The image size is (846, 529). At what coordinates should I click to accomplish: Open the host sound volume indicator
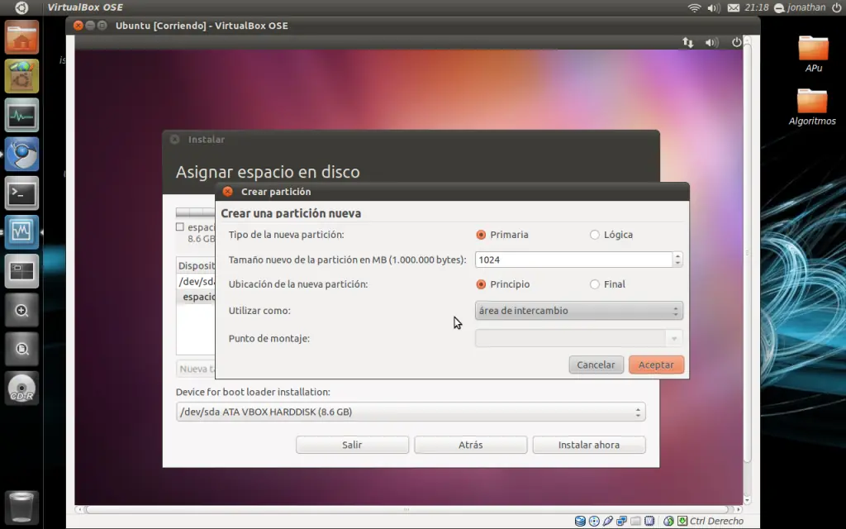(x=714, y=7)
